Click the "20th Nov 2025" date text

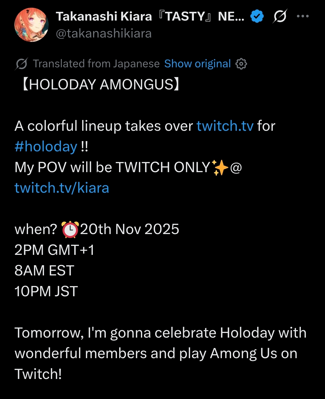click(x=130, y=229)
